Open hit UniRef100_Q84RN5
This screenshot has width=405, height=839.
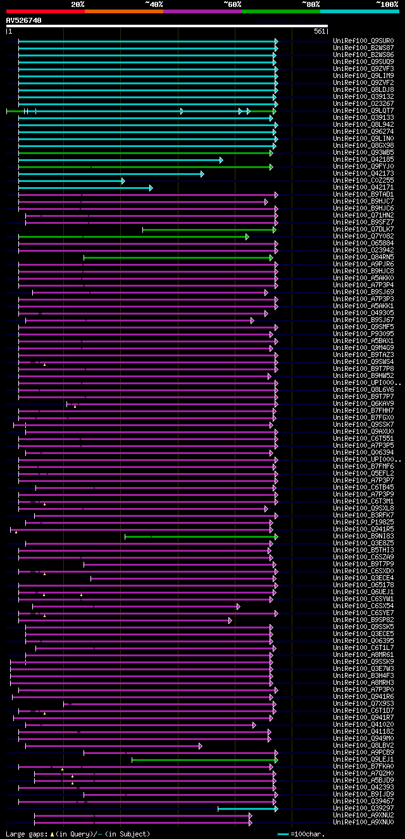(363, 257)
